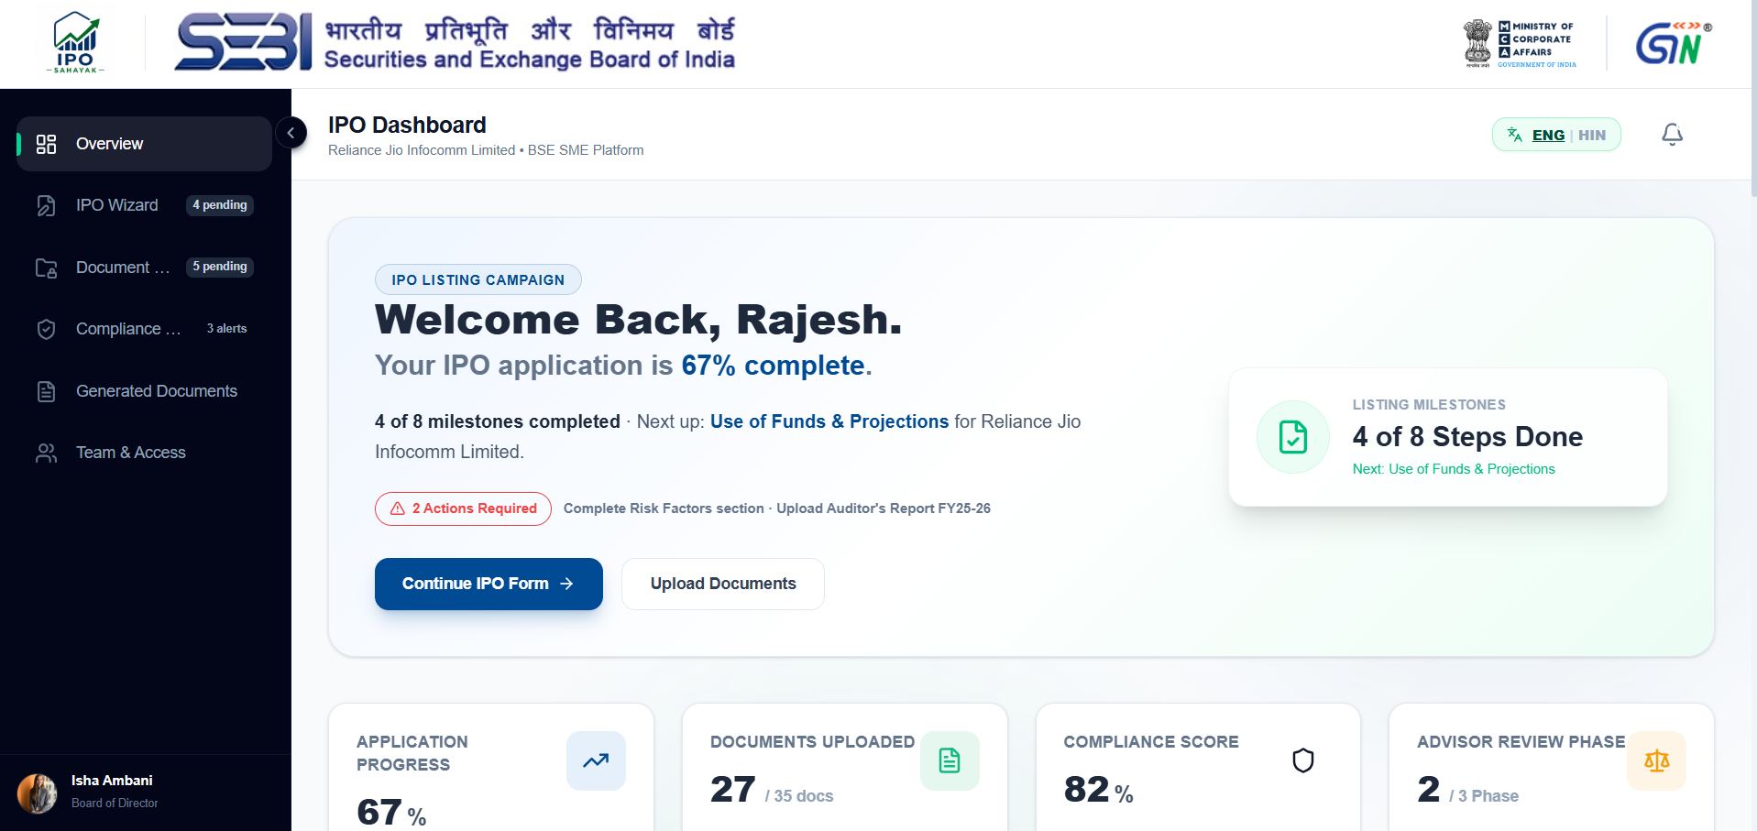This screenshot has height=831, width=1757.
Task: Click the Ministry of Corporate Affairs emblem
Action: (1520, 44)
